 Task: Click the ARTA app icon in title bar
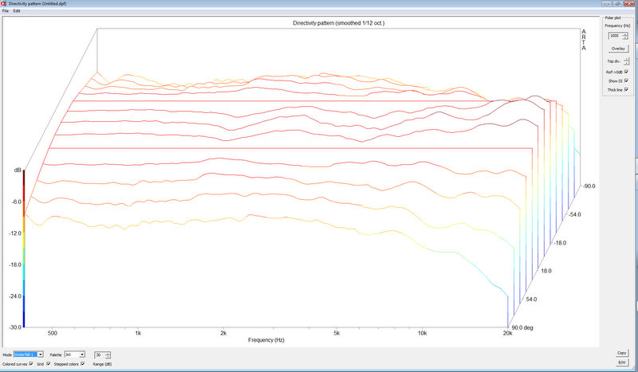[4, 3]
